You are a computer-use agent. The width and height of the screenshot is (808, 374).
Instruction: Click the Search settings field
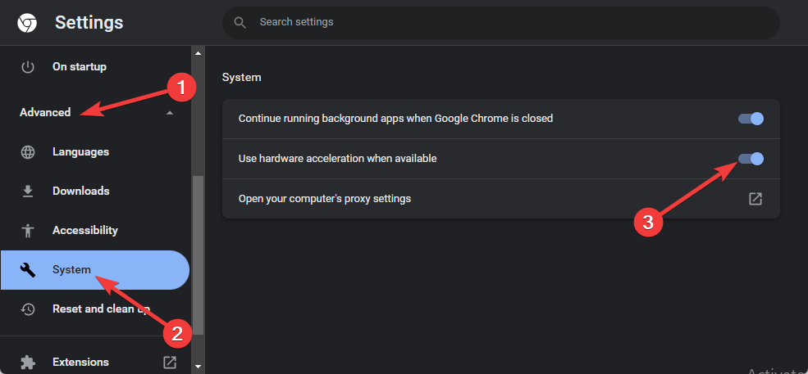[x=509, y=23]
